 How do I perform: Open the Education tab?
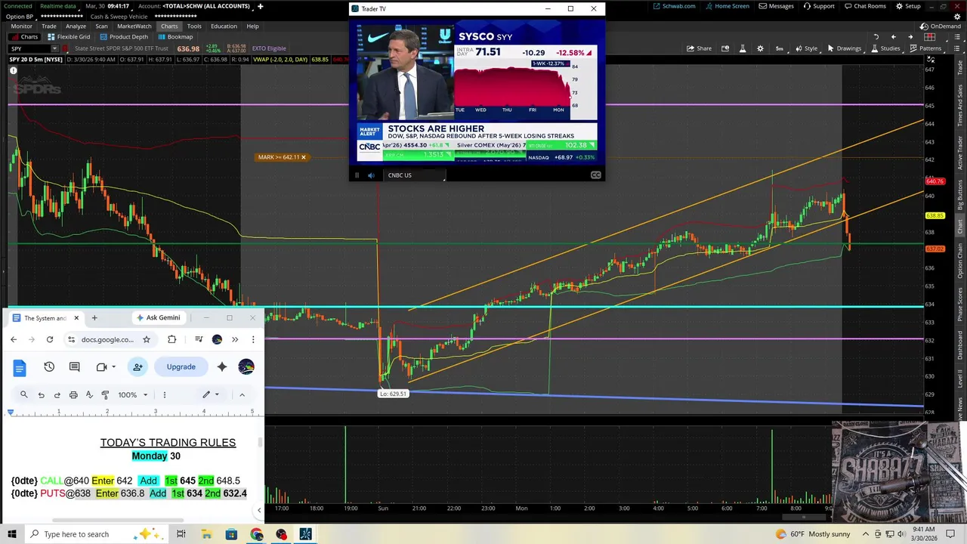point(224,26)
